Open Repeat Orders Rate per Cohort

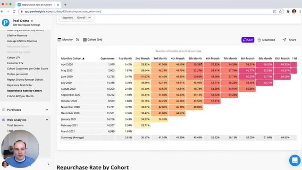25,80
